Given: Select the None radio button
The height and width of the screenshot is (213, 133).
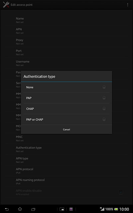Looking at the screenshot, I should 104,87.
